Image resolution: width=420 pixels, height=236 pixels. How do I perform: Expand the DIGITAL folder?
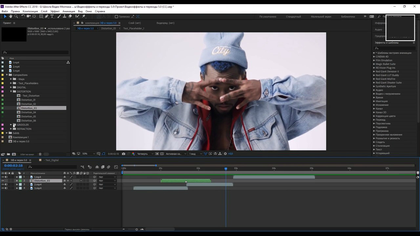coord(11,88)
